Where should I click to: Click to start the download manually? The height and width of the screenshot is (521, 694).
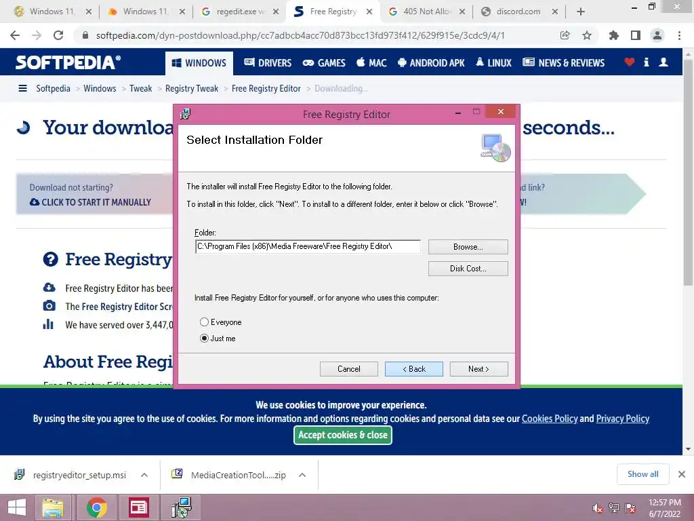point(90,202)
